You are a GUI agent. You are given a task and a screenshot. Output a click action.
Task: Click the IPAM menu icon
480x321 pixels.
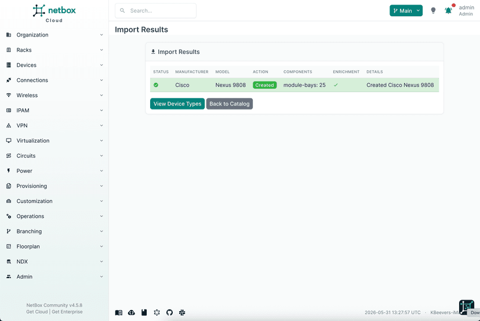(x=9, y=110)
